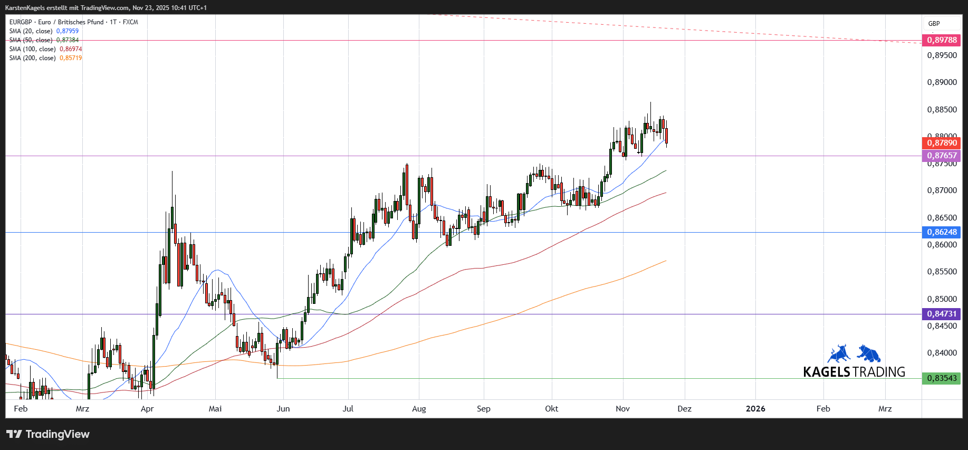The image size is (968, 450).
Task: Select the Jul label on the time axis
Action: point(348,409)
